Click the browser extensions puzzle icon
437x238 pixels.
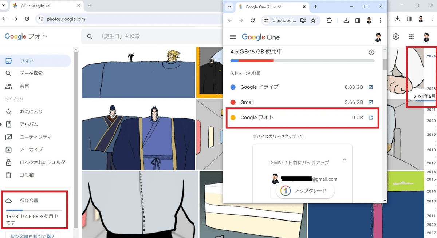coord(329,20)
